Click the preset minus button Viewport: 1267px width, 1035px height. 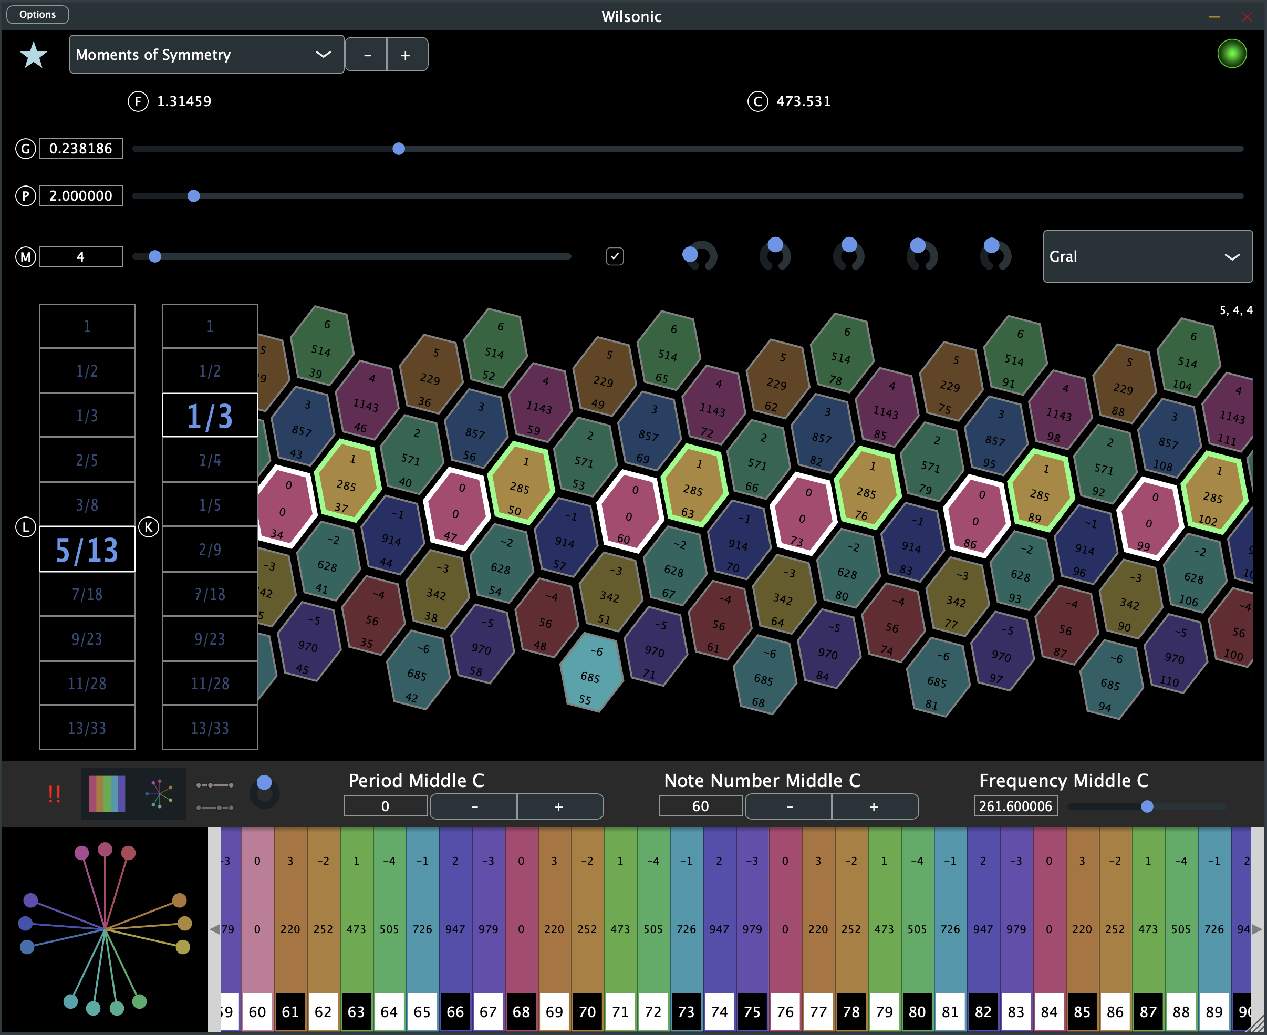[366, 55]
